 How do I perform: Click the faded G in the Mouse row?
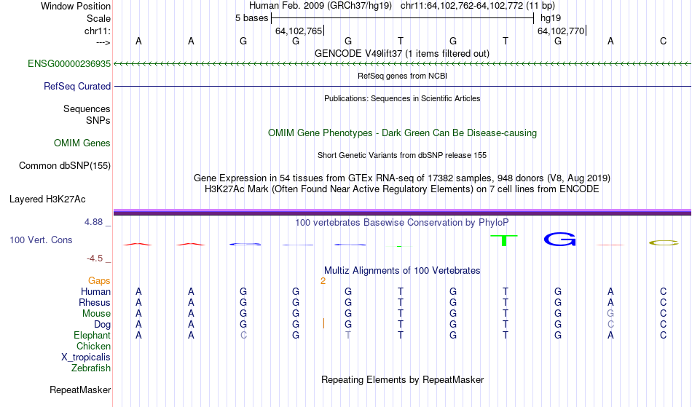point(610,314)
